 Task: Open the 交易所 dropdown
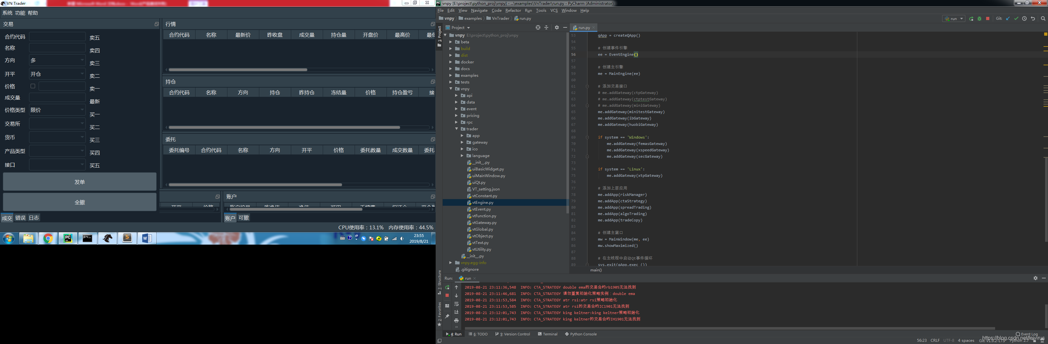[x=57, y=124]
